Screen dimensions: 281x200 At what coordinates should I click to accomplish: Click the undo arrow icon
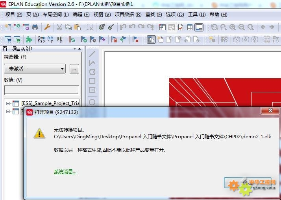point(123,27)
